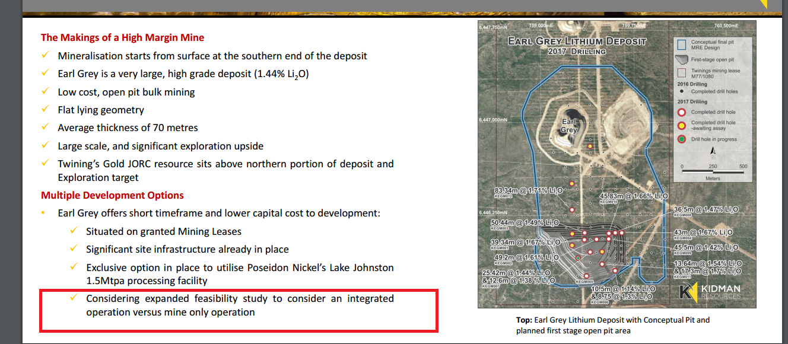The height and width of the screenshot is (344, 788).
Task: Click 'Average thickness of 70 metres'
Action: (x=128, y=128)
